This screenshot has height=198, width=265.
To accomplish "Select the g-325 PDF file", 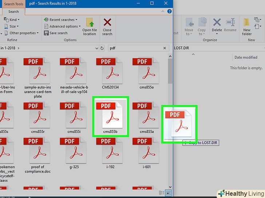I will click(x=74, y=153).
